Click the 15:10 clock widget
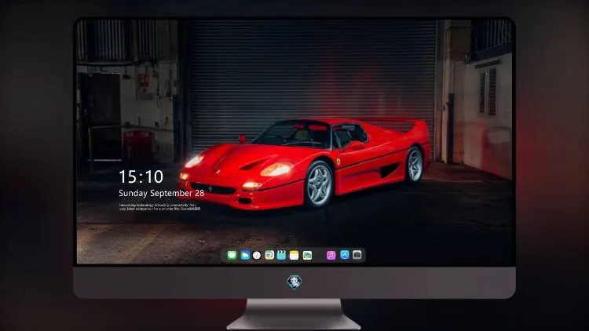The image size is (589, 331). point(141,176)
